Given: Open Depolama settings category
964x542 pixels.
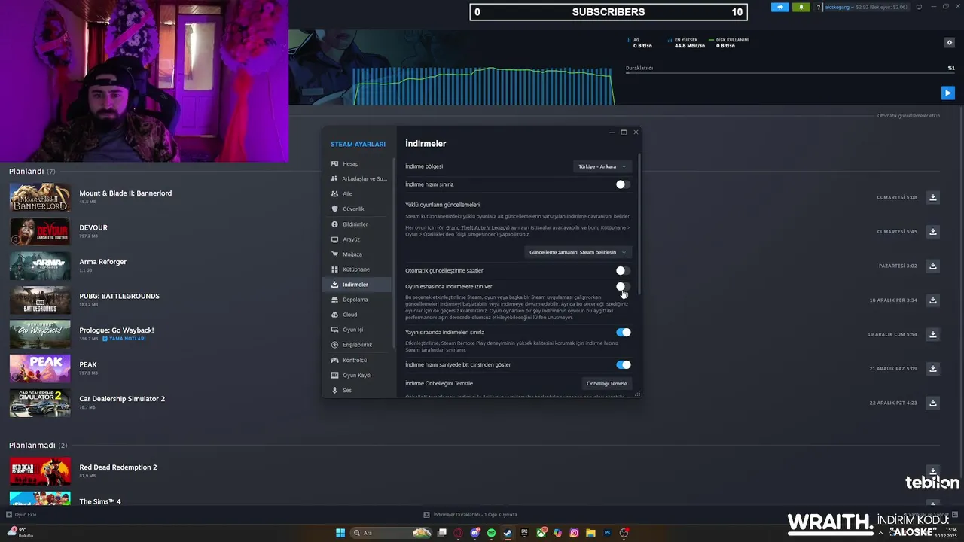Looking at the screenshot, I should point(357,300).
